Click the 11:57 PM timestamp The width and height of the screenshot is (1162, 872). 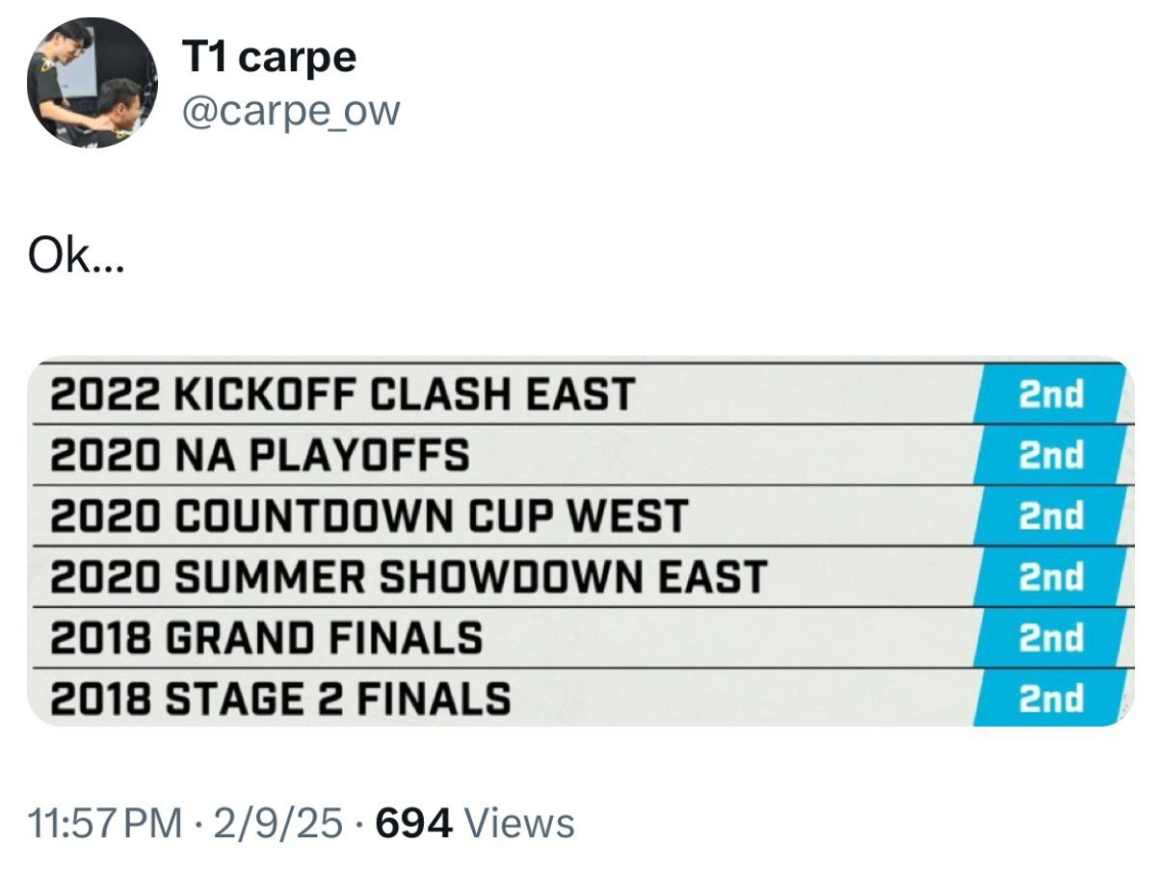[x=104, y=823]
